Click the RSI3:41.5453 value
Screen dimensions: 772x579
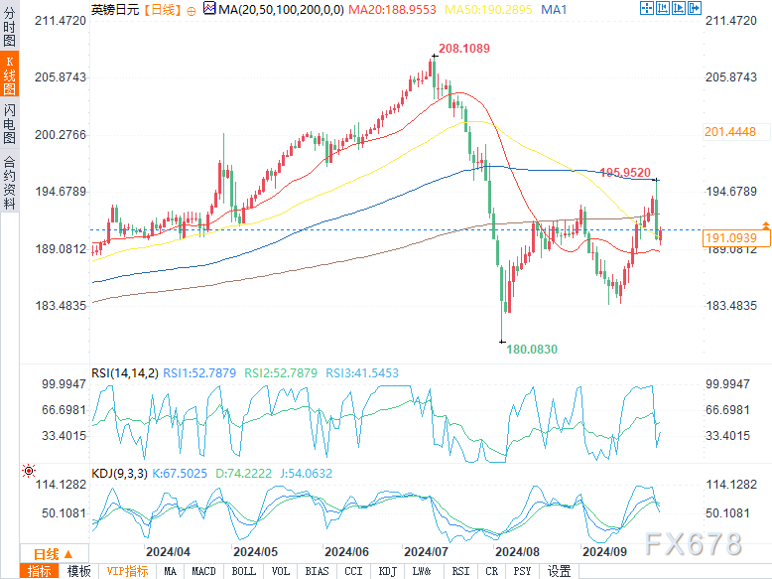[x=362, y=373]
